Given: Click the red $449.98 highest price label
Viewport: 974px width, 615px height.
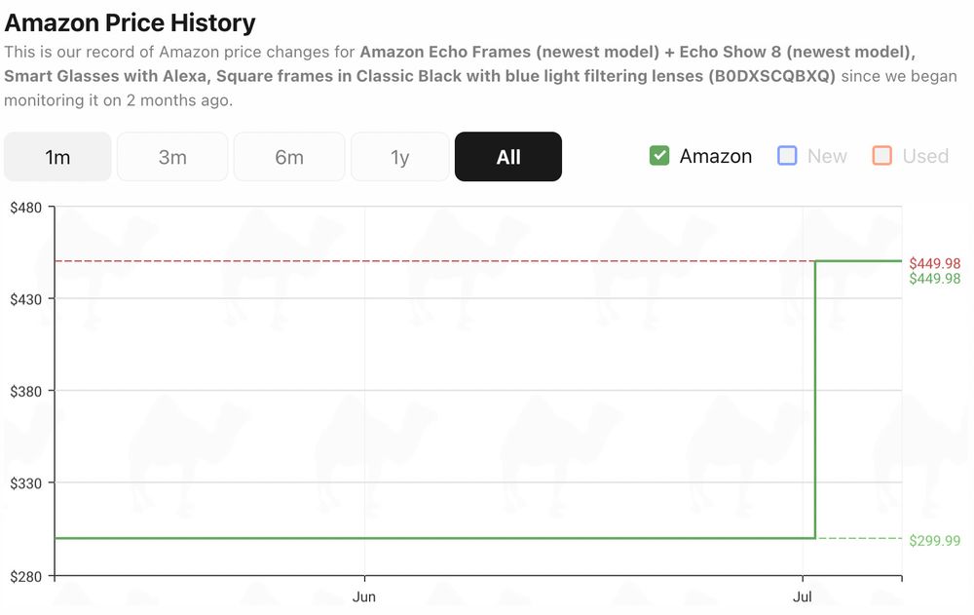Looking at the screenshot, I should pos(934,263).
